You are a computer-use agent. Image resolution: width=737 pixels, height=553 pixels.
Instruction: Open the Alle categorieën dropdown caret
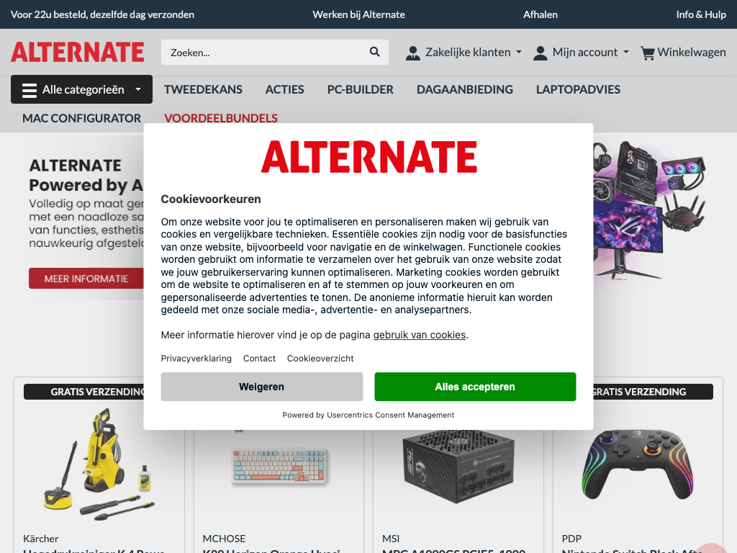click(x=138, y=89)
